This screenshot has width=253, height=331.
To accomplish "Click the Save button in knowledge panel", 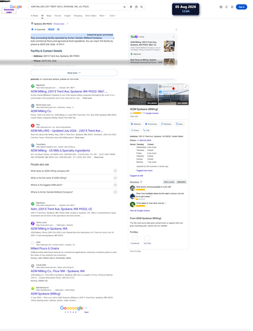I will coord(179,124).
